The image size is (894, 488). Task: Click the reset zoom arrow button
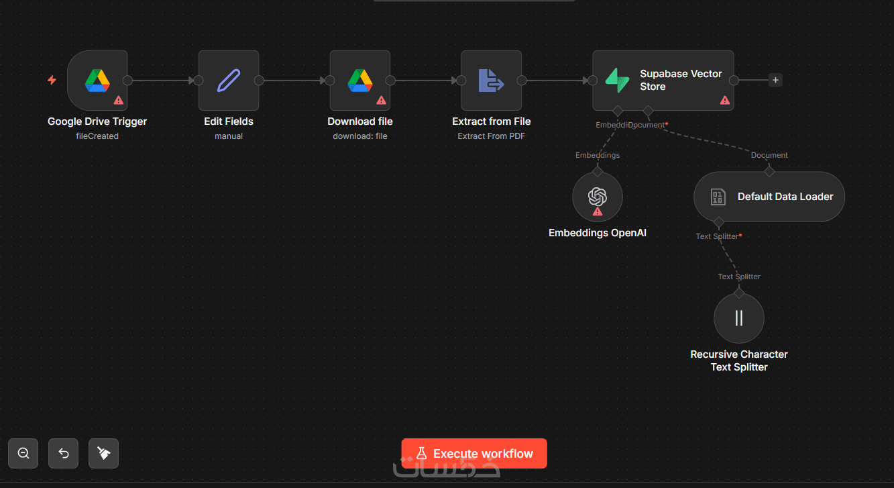[x=64, y=454]
